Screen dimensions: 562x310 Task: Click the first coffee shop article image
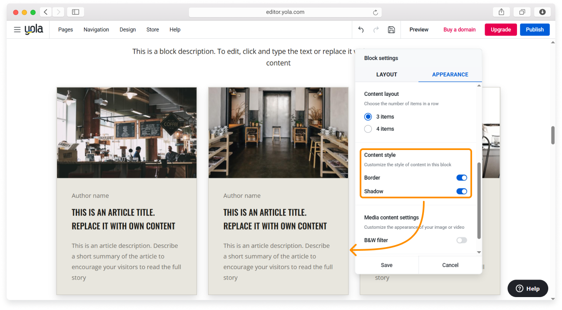pos(127,132)
